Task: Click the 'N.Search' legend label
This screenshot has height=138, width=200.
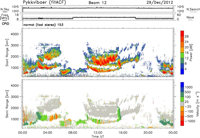Action: point(193,9)
